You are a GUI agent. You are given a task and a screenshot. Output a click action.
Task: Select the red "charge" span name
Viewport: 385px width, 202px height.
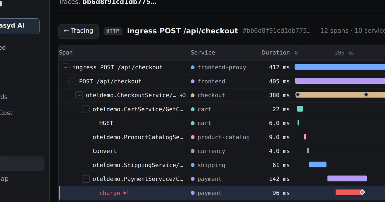tap(110, 193)
